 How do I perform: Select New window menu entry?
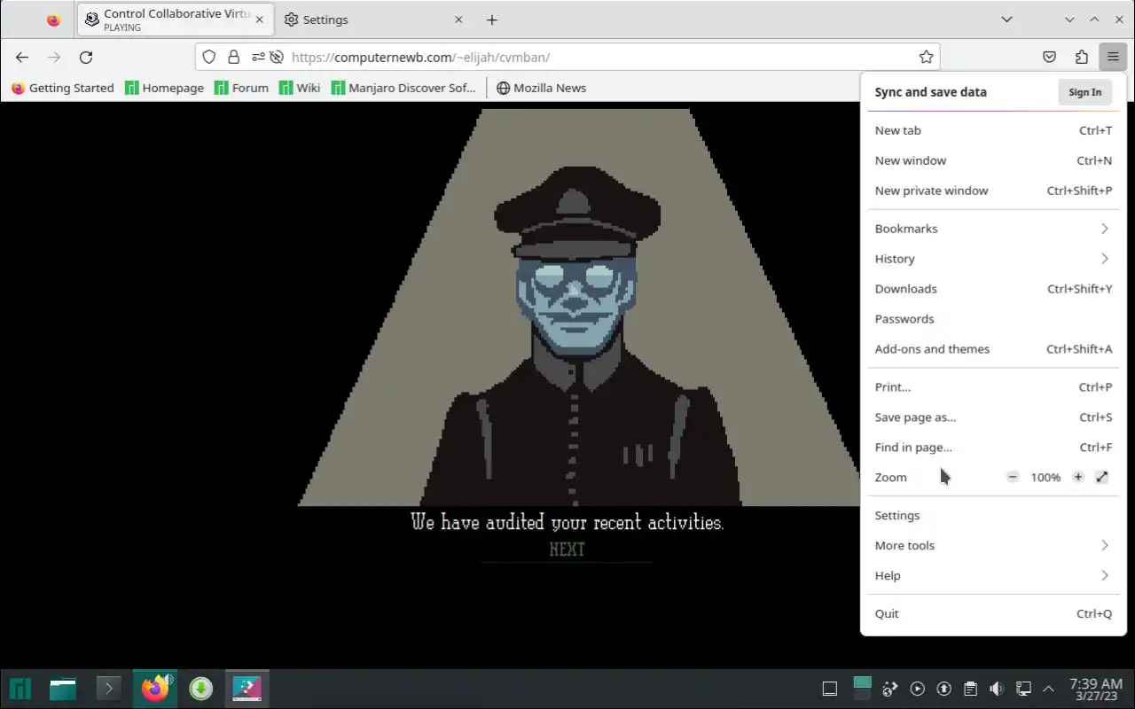click(993, 160)
